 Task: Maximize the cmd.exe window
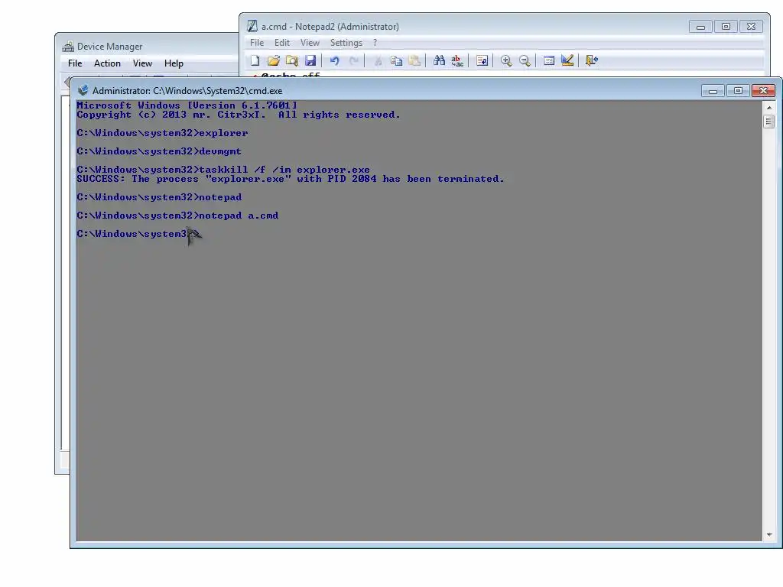[x=738, y=91]
